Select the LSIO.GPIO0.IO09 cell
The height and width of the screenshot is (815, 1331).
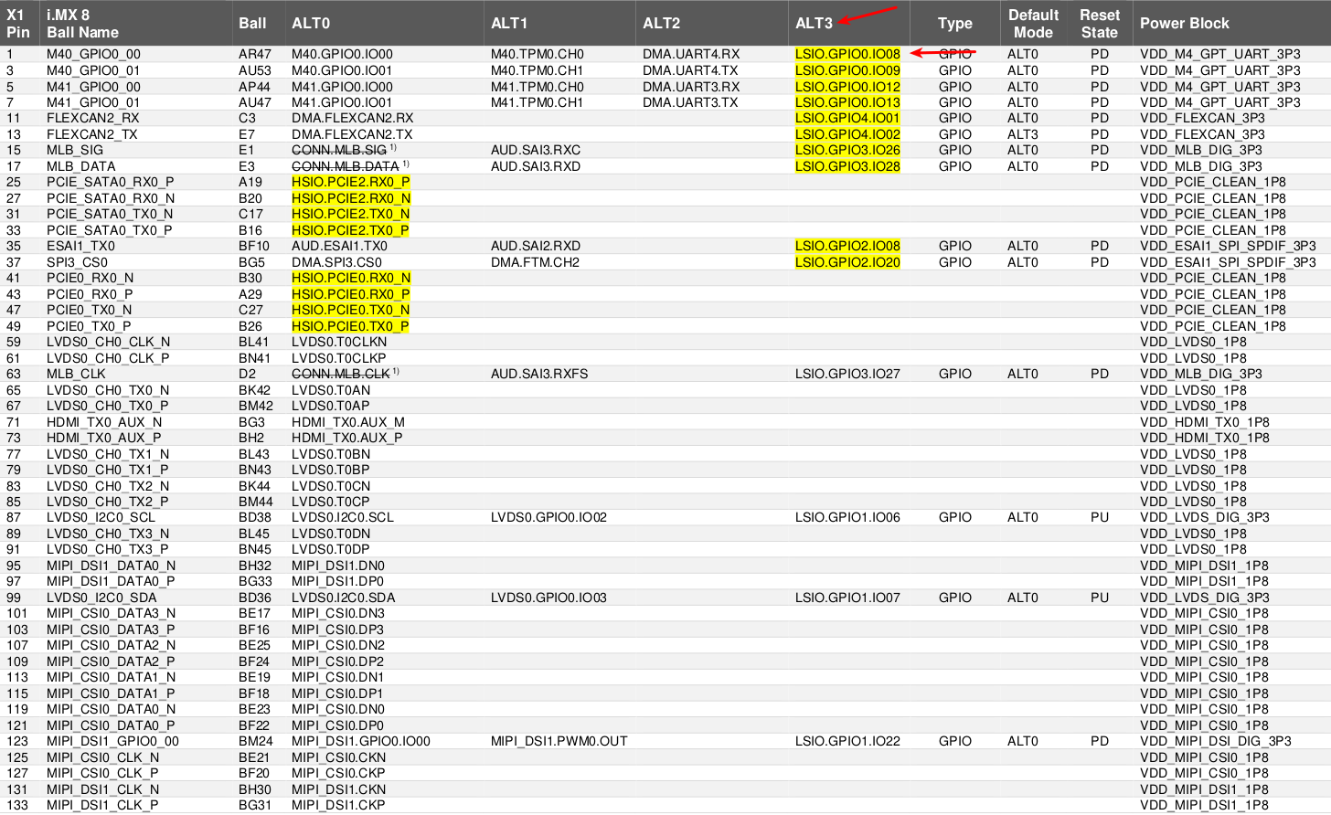pos(847,70)
